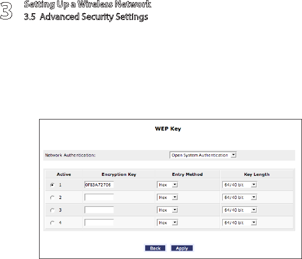This screenshot has height=259, width=302.
Task: Select WEP key 4 radio button
Action: point(52,223)
